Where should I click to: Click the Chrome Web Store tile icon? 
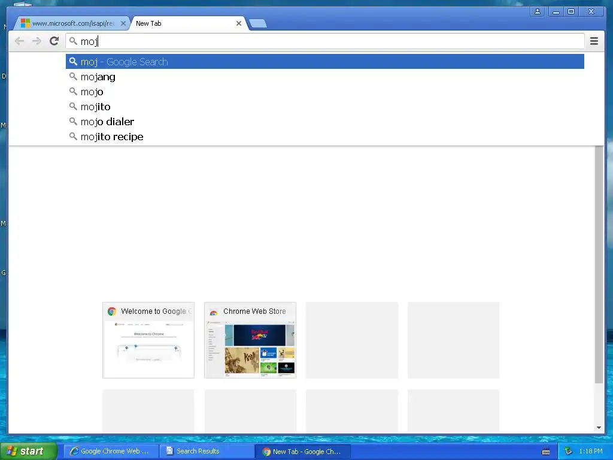[214, 311]
